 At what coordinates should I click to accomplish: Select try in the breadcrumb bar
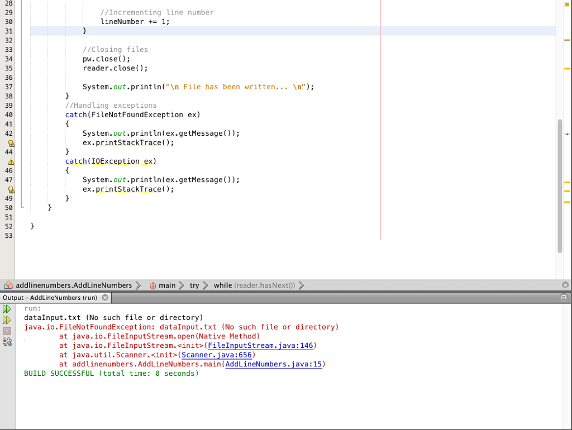[x=194, y=285]
